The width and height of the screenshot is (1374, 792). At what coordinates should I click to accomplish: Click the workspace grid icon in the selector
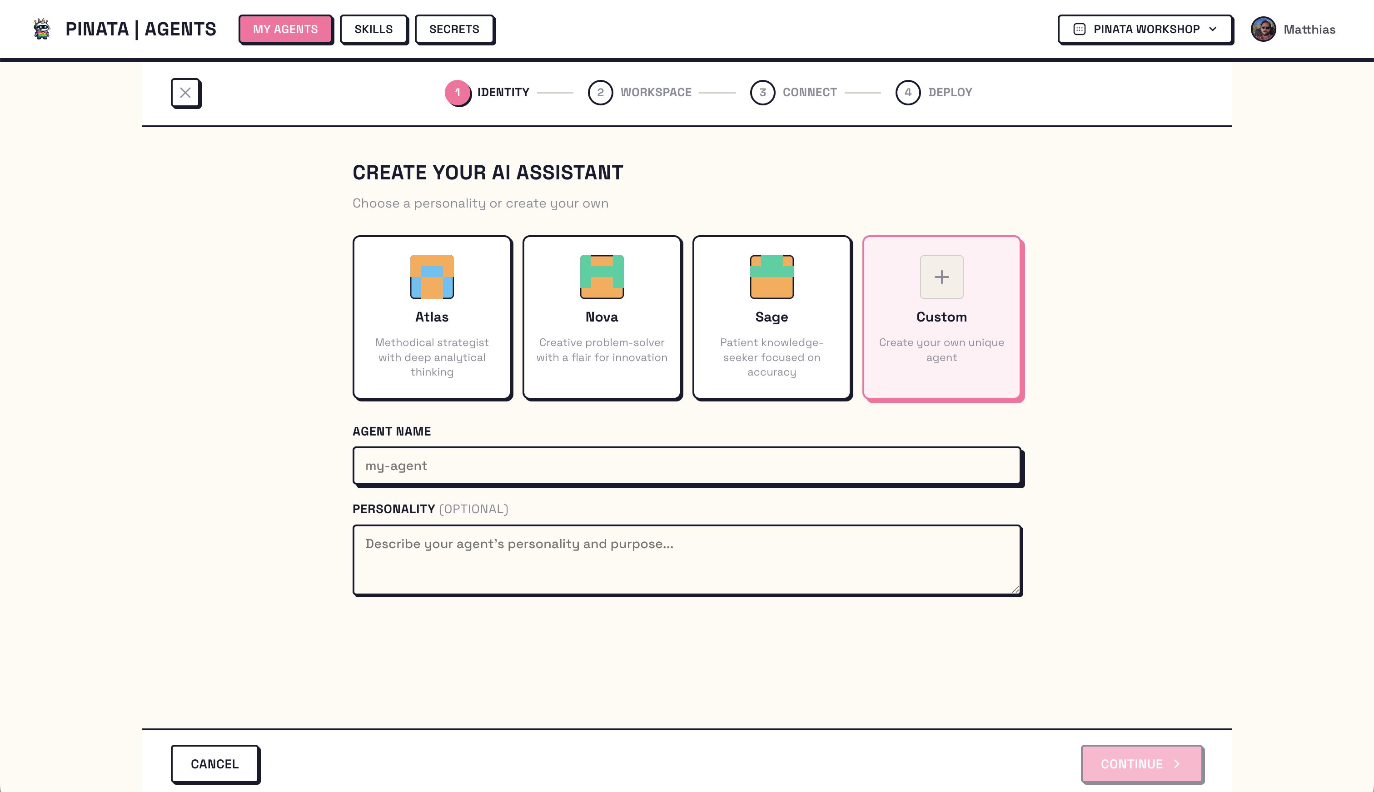(x=1079, y=29)
